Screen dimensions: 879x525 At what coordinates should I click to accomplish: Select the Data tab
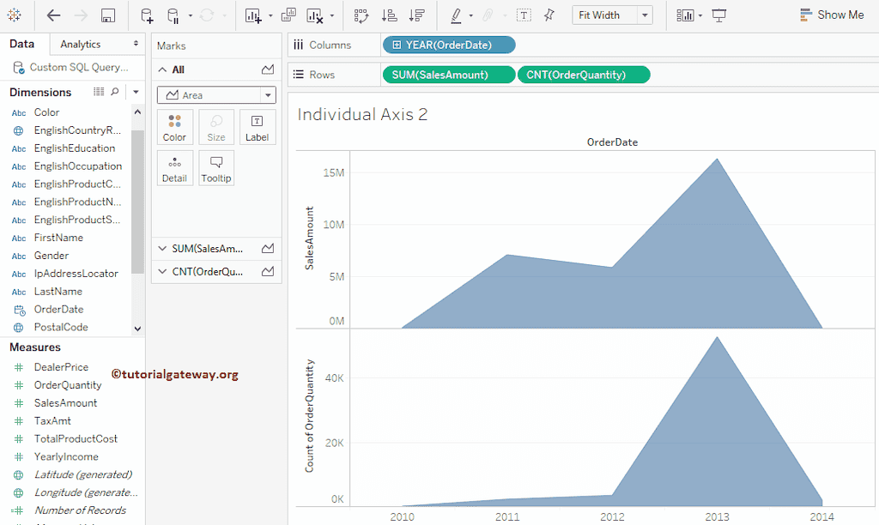[x=23, y=43]
